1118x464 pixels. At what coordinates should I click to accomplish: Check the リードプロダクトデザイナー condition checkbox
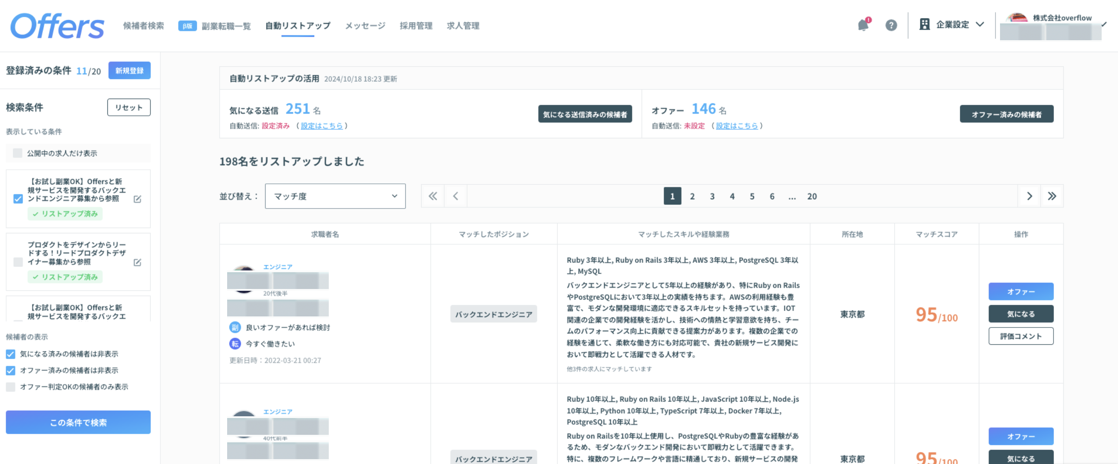point(18,262)
